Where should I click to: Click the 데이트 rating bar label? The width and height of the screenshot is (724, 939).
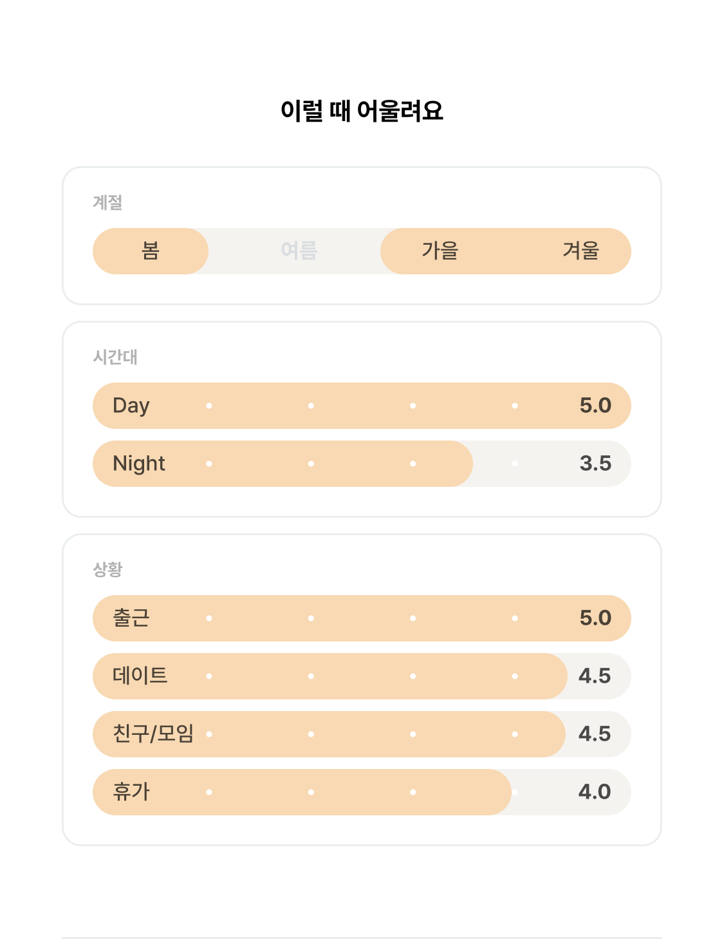140,676
